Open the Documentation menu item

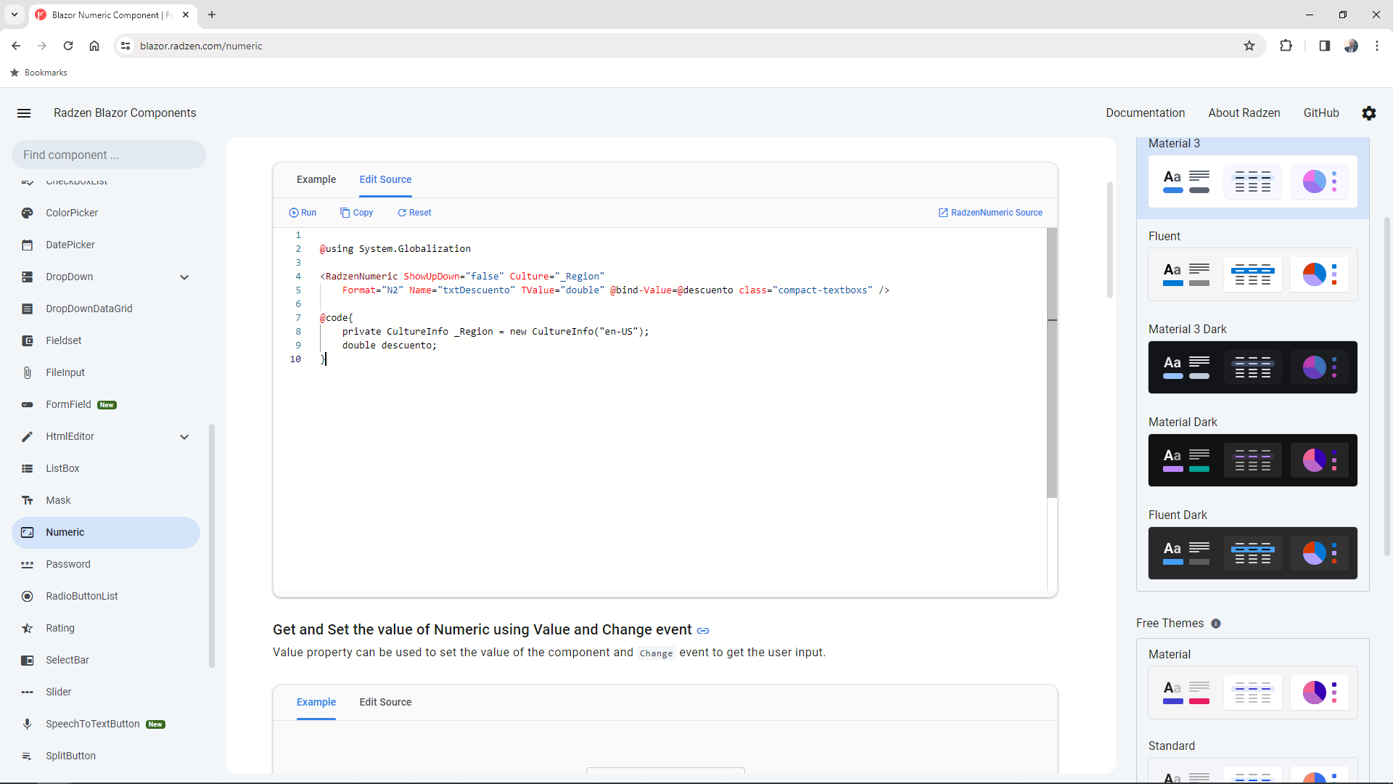coord(1145,113)
